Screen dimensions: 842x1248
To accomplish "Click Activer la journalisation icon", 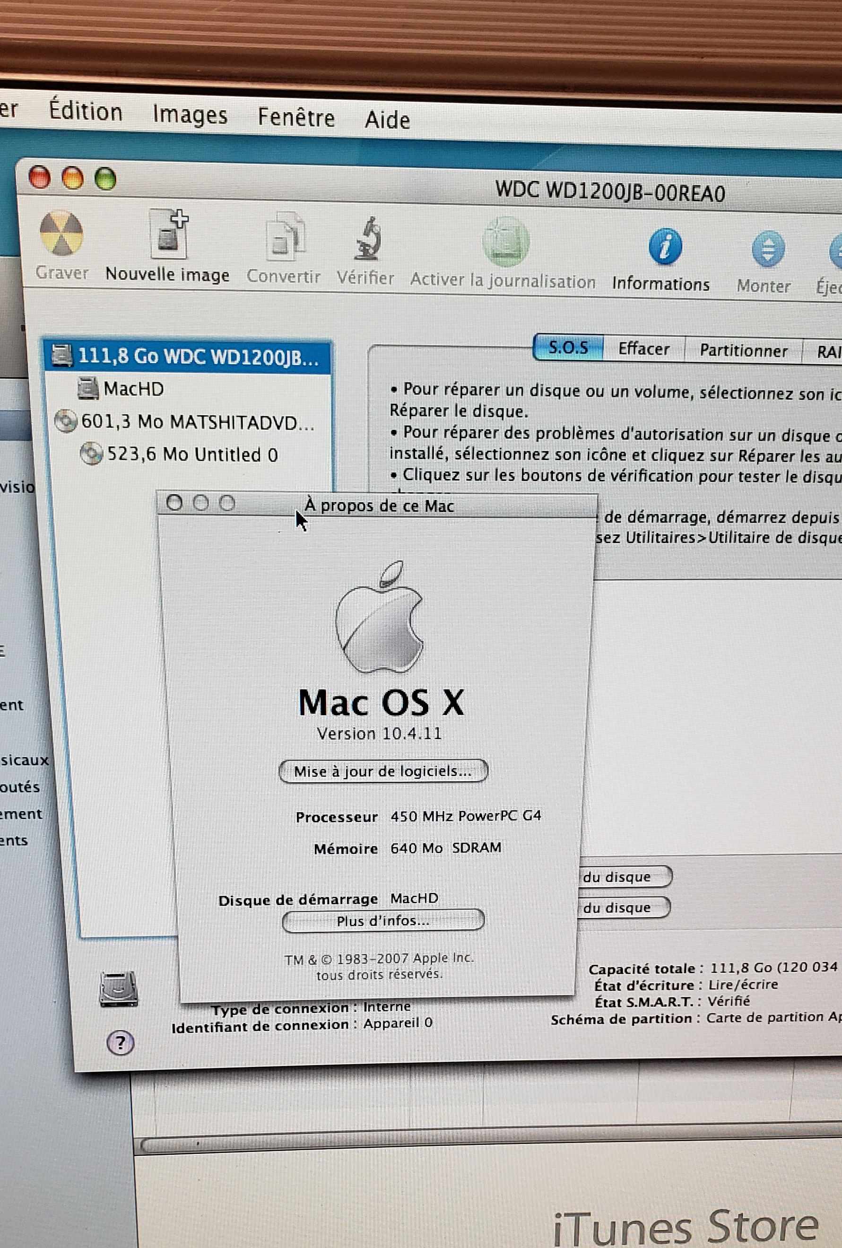I will [505, 242].
